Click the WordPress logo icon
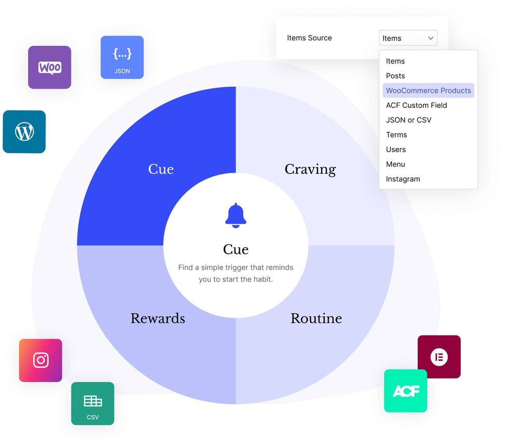 tap(24, 132)
